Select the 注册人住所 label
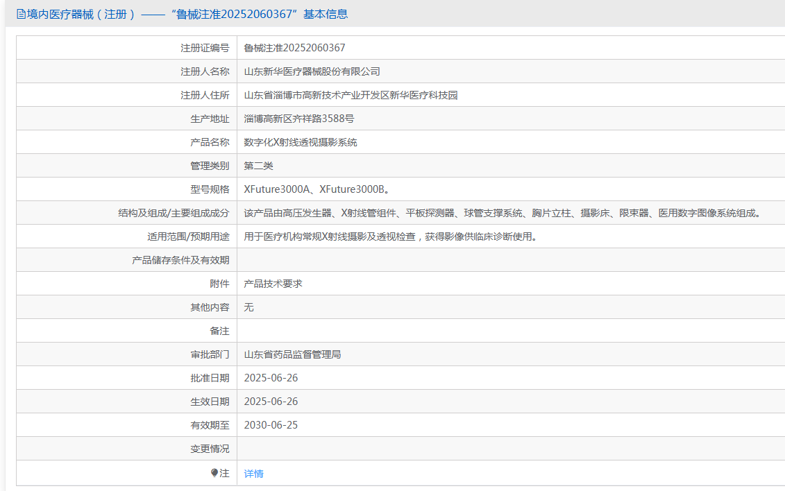Image resolution: width=785 pixels, height=491 pixels. tap(205, 95)
